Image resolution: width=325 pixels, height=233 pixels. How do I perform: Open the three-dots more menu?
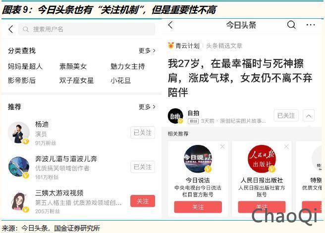click(x=311, y=25)
